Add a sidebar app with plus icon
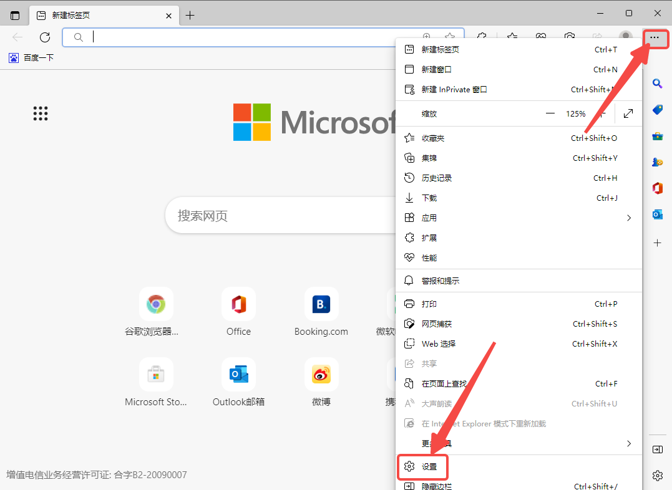672x490 pixels. tap(657, 243)
